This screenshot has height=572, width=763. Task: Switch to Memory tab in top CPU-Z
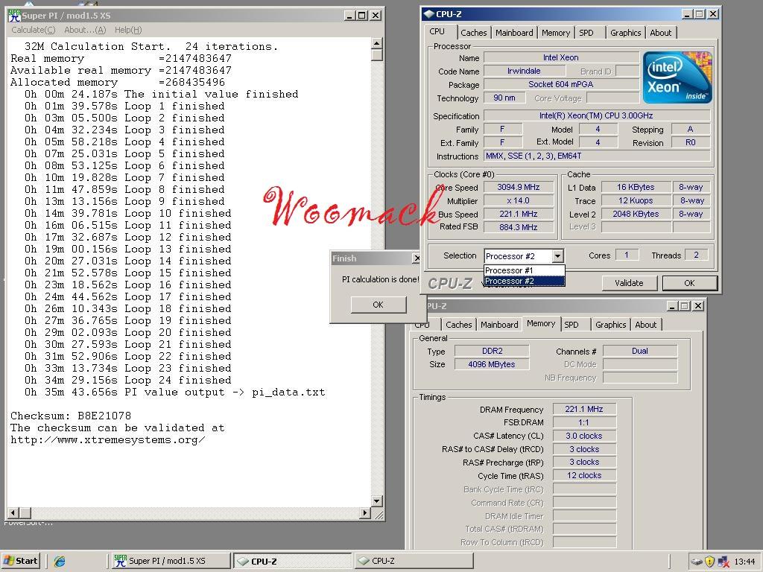[x=555, y=33]
